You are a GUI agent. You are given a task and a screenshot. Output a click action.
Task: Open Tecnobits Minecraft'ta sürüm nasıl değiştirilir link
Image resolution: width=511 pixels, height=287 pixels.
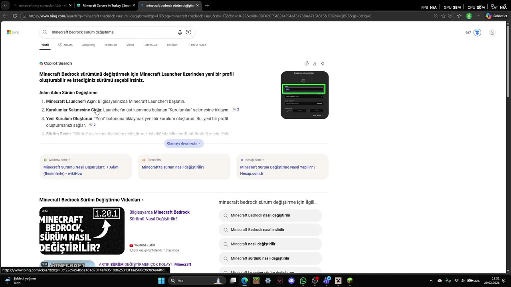pos(173,167)
